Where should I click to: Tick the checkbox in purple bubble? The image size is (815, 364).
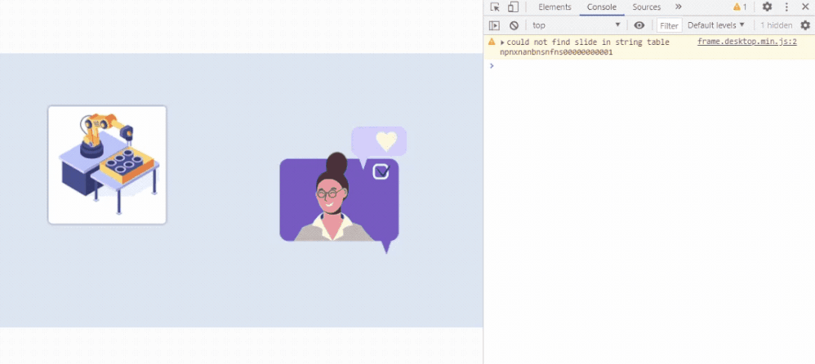click(381, 171)
